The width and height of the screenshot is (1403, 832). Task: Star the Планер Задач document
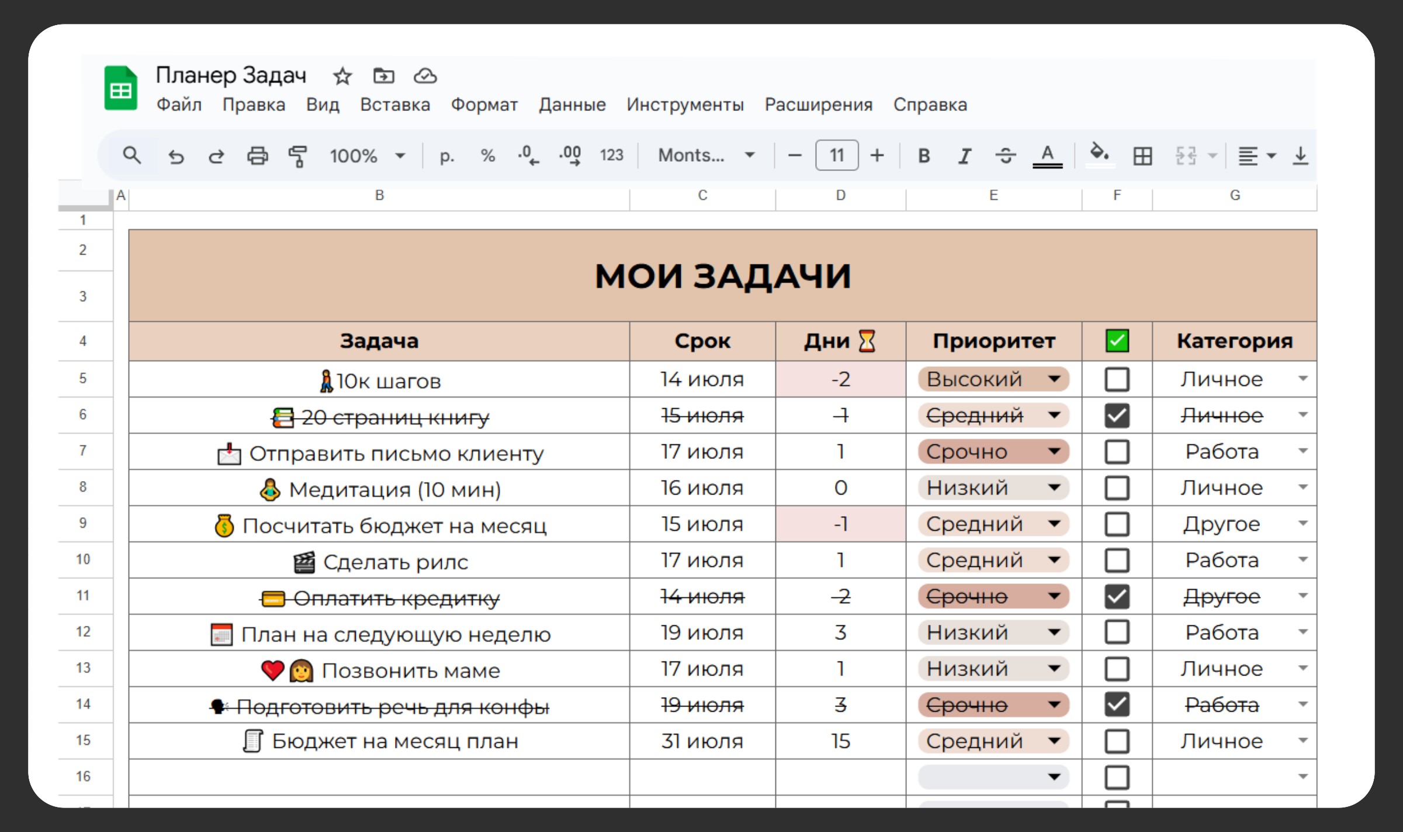[x=342, y=76]
